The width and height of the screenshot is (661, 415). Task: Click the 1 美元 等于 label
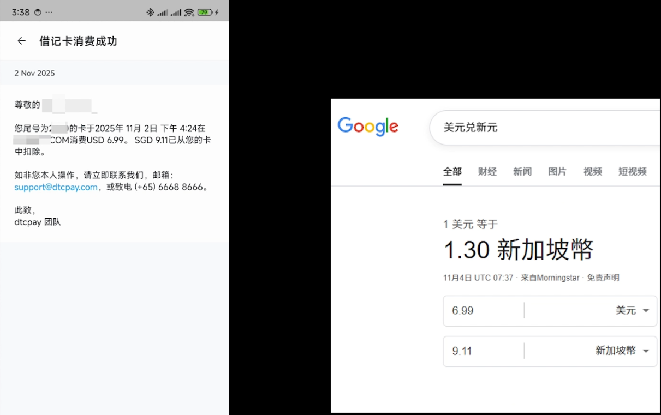[471, 224]
